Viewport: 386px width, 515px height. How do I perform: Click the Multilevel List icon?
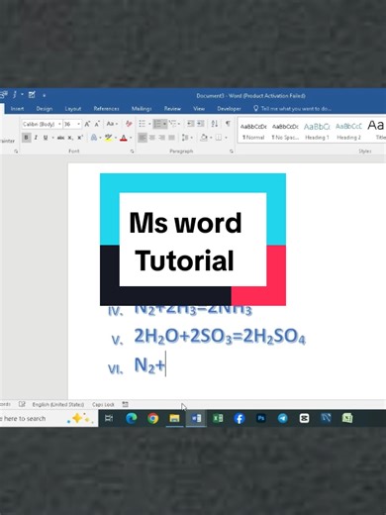pos(172,124)
